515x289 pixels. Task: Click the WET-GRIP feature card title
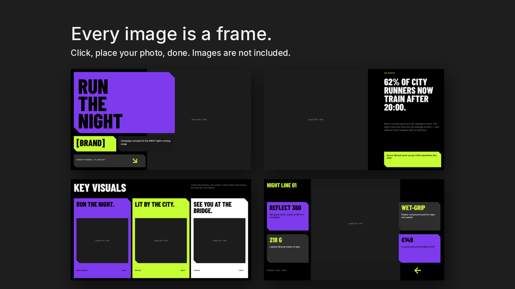(413, 208)
